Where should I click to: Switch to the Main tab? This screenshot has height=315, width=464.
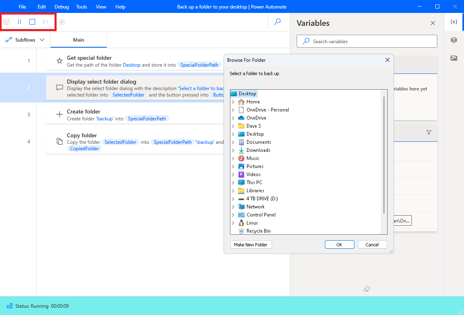pos(78,40)
